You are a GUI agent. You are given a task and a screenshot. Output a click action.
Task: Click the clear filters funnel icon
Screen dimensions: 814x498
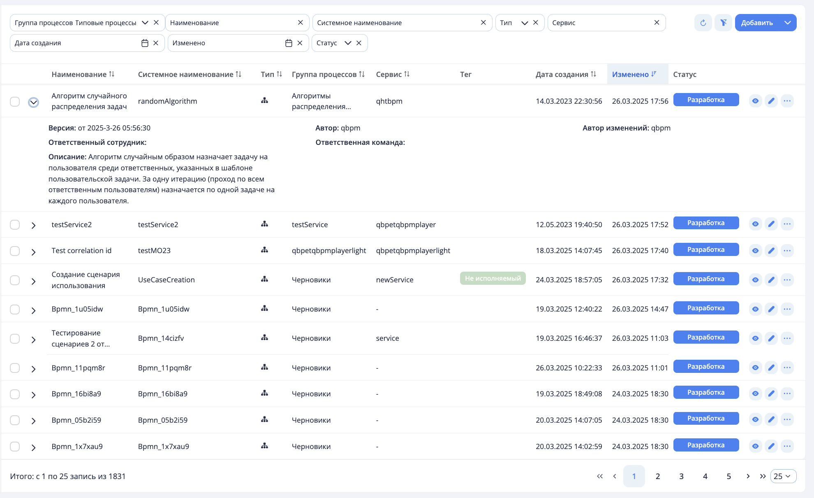point(723,23)
